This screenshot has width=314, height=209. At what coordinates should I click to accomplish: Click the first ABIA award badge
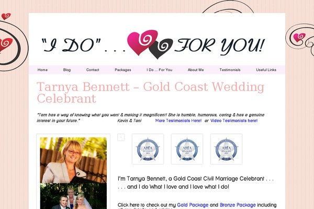tap(148, 149)
